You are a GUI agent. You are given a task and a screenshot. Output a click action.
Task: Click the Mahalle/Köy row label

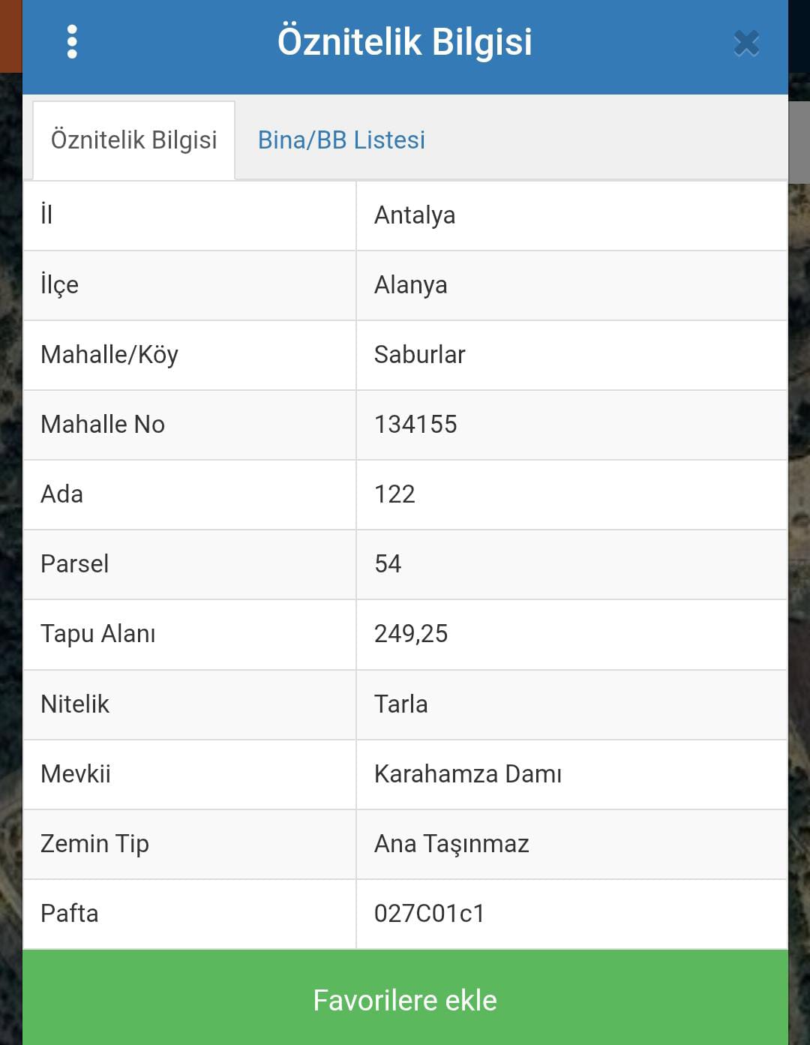(x=109, y=355)
